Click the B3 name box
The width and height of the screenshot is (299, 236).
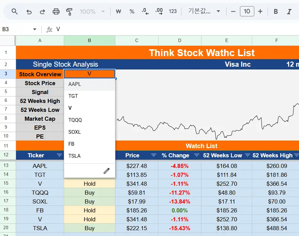[16, 29]
